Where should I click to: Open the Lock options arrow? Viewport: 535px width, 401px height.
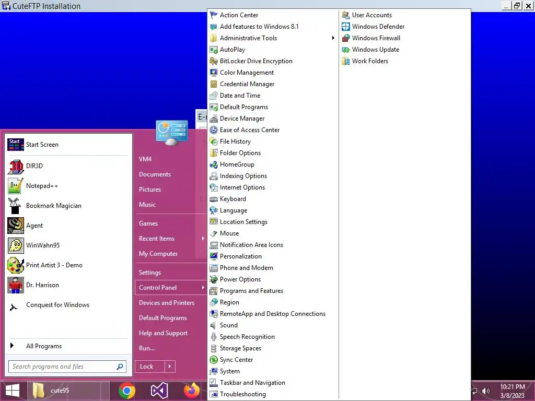click(170, 367)
